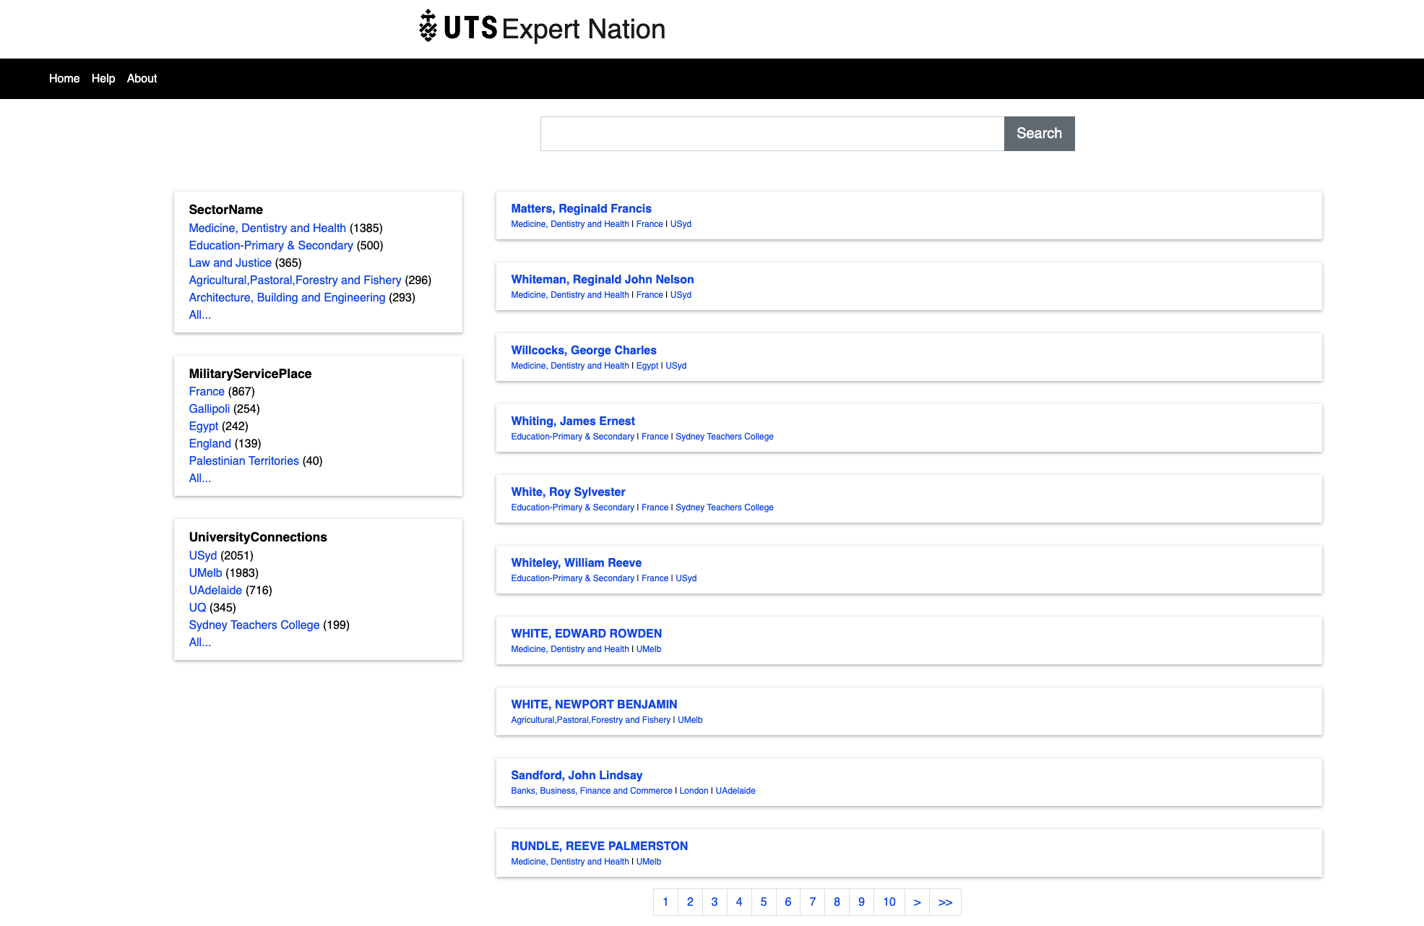Go to results page 5

tap(763, 902)
